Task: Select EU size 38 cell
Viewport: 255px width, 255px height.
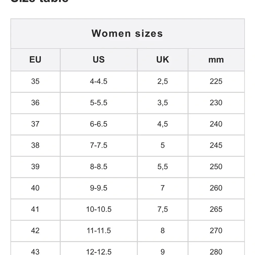Action: tap(35, 145)
